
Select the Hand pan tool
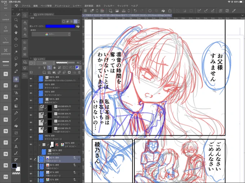click(x=16, y=33)
